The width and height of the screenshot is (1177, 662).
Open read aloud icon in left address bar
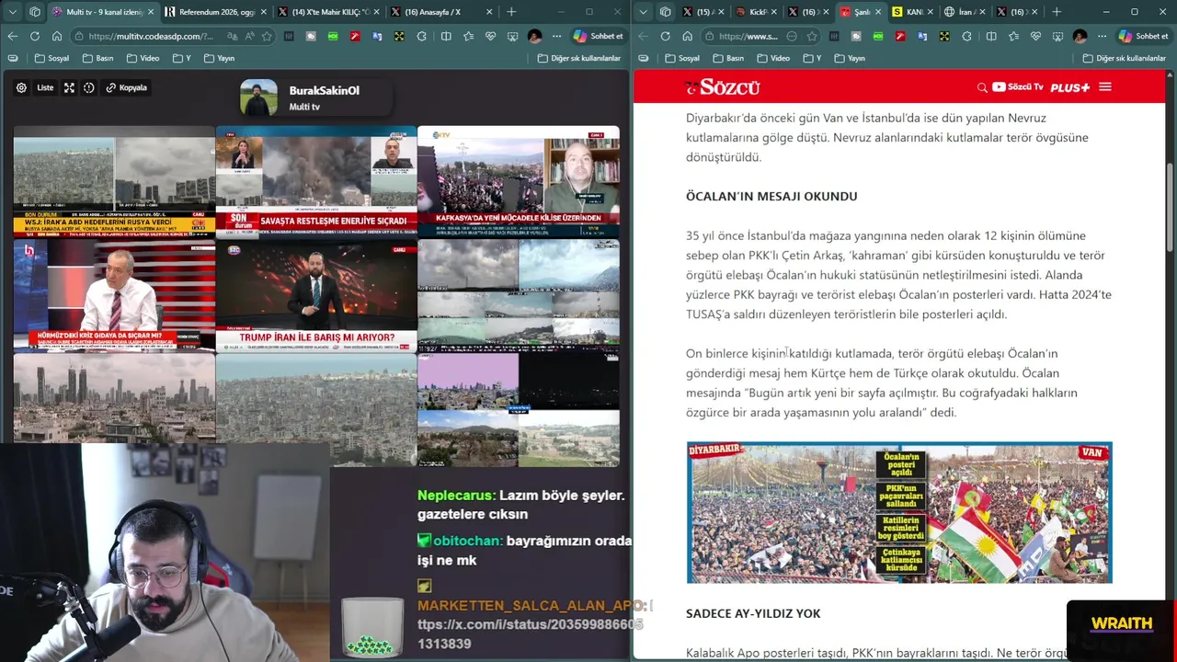tap(249, 36)
